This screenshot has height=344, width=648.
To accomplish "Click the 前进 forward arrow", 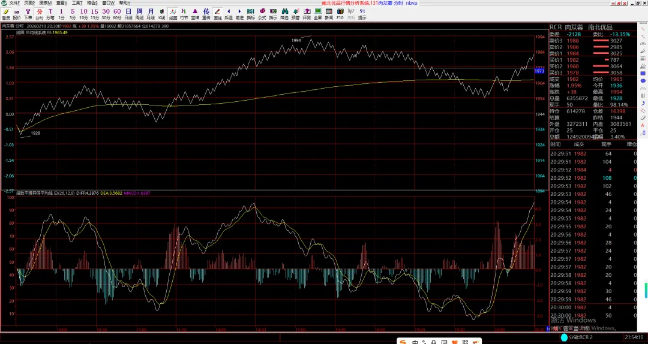I will pyautogui.click(x=239, y=14).
